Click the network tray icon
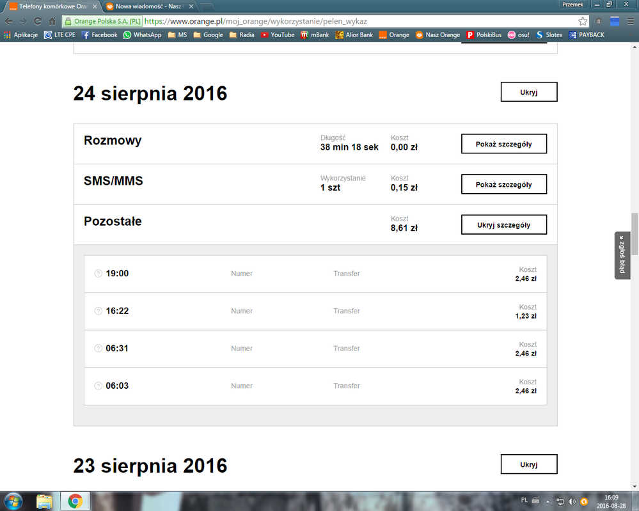Image resolution: width=639 pixels, height=511 pixels. click(x=560, y=501)
